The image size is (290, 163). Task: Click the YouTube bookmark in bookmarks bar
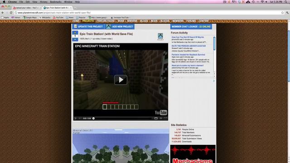pos(58,18)
